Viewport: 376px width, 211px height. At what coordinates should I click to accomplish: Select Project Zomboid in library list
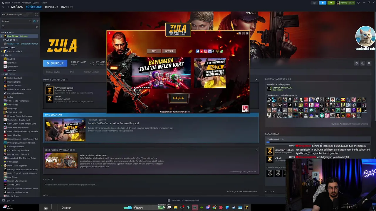click(14, 78)
